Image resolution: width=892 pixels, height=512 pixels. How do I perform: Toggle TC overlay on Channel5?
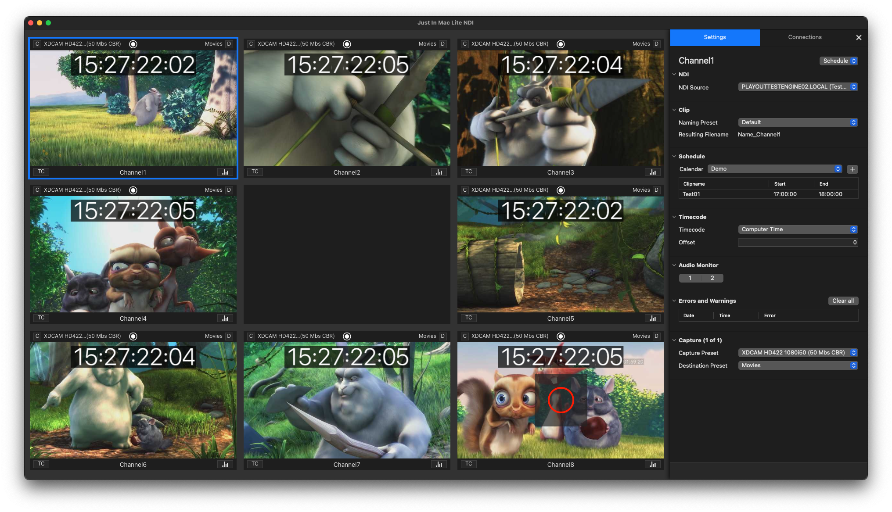(469, 318)
